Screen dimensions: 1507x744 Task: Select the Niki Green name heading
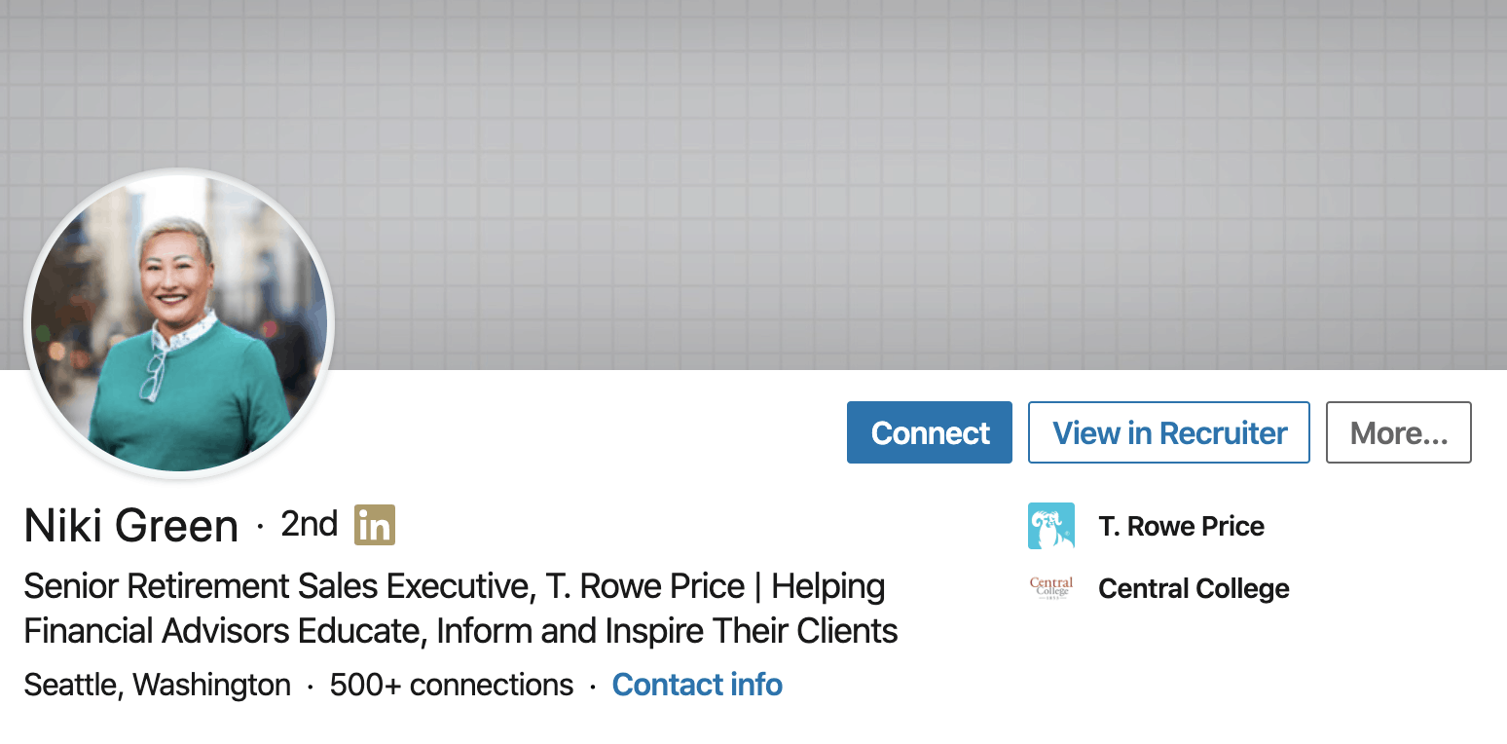coord(131,526)
